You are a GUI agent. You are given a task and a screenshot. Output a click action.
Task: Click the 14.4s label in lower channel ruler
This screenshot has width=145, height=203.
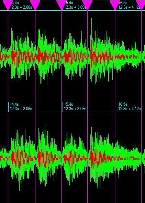(x=14, y=104)
